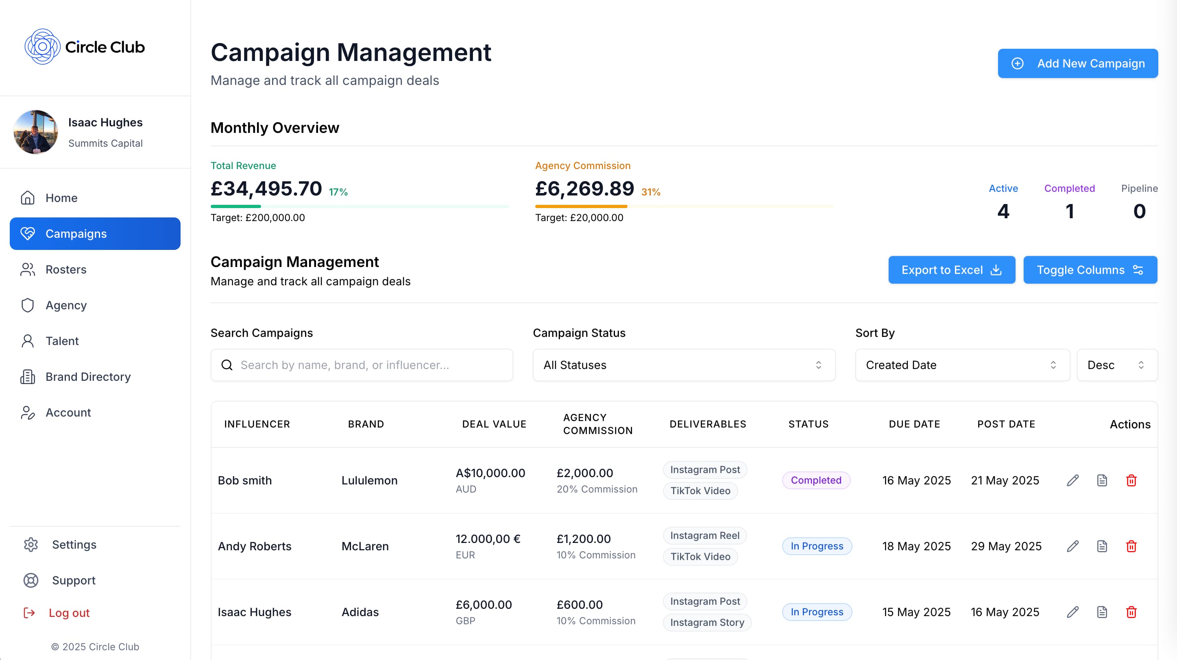This screenshot has height=660, width=1177.
Task: Open document icon for Adidas campaign row
Action: [x=1102, y=612]
